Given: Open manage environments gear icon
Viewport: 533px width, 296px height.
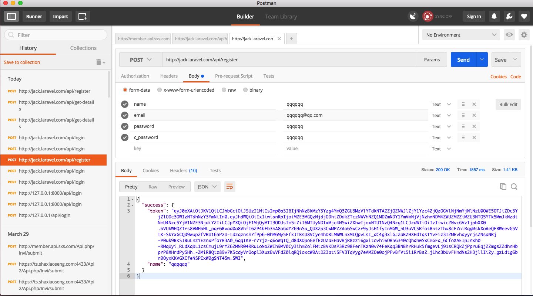Looking at the screenshot, I should tap(524, 35).
